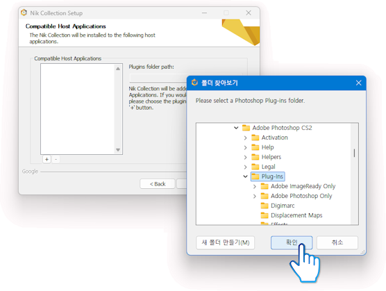
Task: Minimize the Nik Collection Setup window
Action: (204, 13)
